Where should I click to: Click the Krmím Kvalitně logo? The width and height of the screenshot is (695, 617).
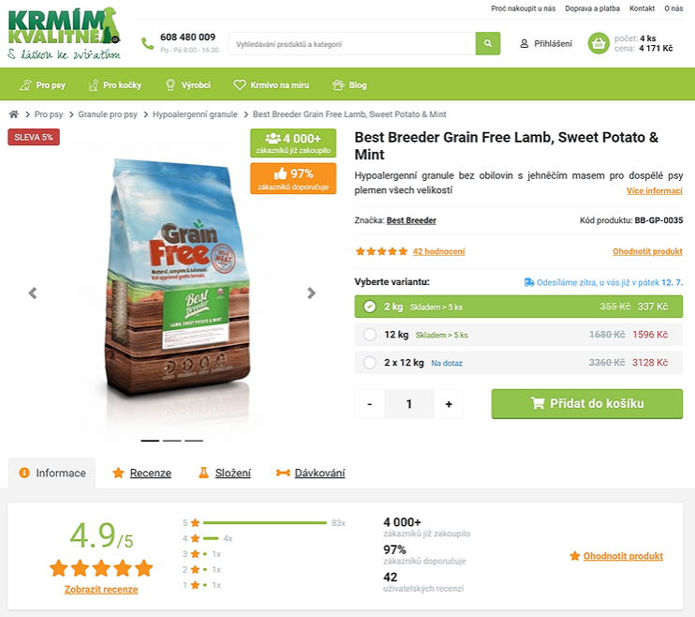pyautogui.click(x=65, y=34)
